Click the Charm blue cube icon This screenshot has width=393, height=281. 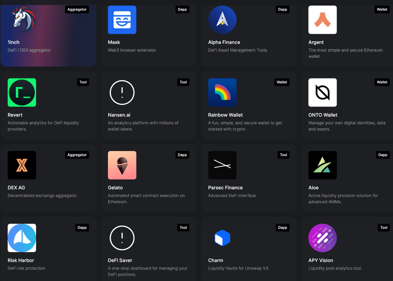(222, 238)
